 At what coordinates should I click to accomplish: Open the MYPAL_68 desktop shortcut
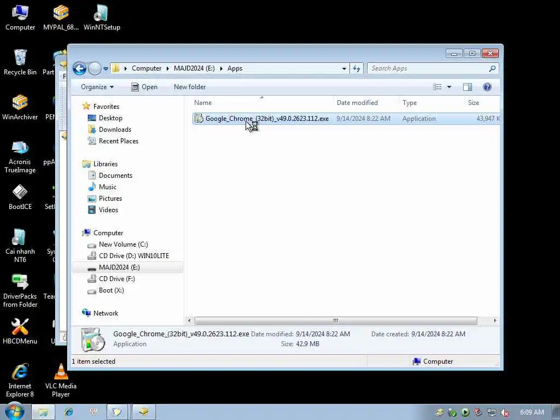tap(61, 18)
